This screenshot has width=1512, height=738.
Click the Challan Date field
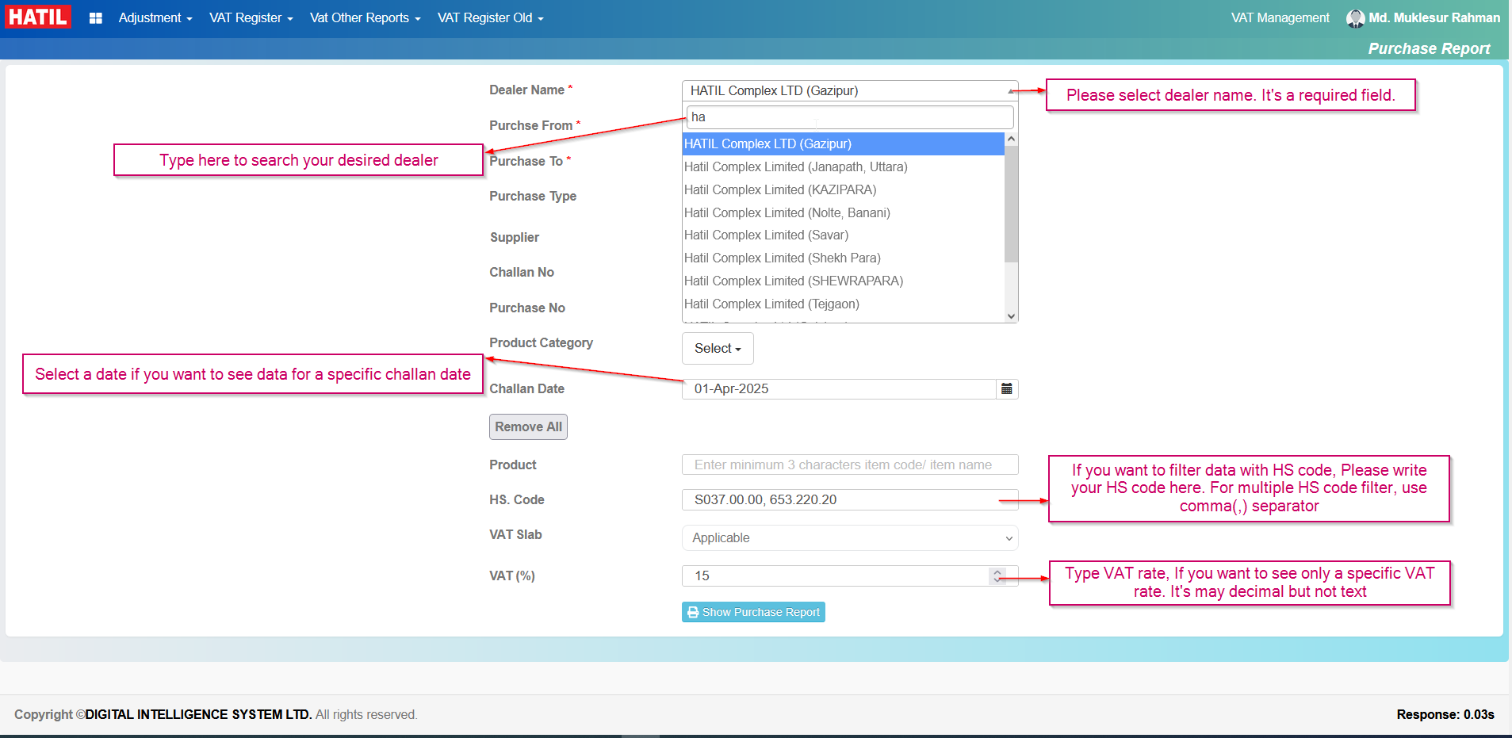coord(839,389)
